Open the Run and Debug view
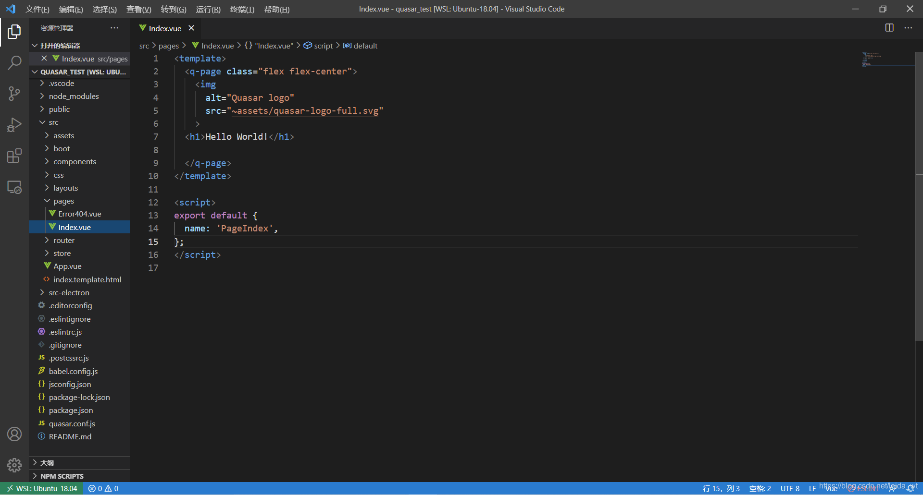923x495 pixels. coord(14,125)
